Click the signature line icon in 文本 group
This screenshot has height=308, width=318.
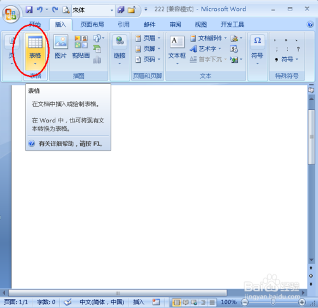tap(236, 38)
